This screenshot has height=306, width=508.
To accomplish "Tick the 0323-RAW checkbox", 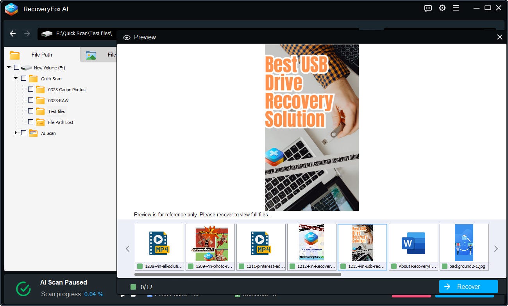I will click(x=30, y=100).
